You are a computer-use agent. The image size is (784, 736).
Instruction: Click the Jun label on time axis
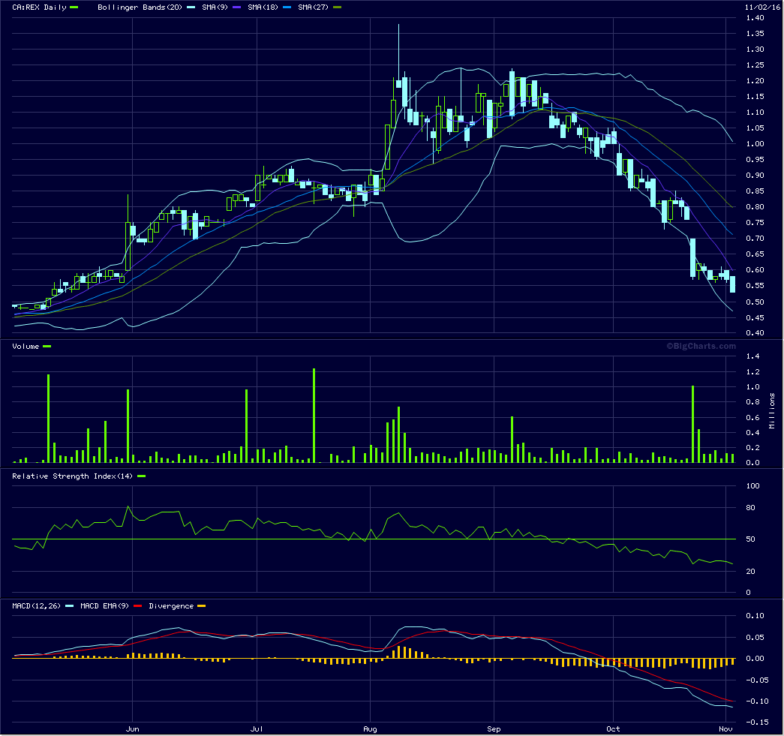click(x=133, y=729)
